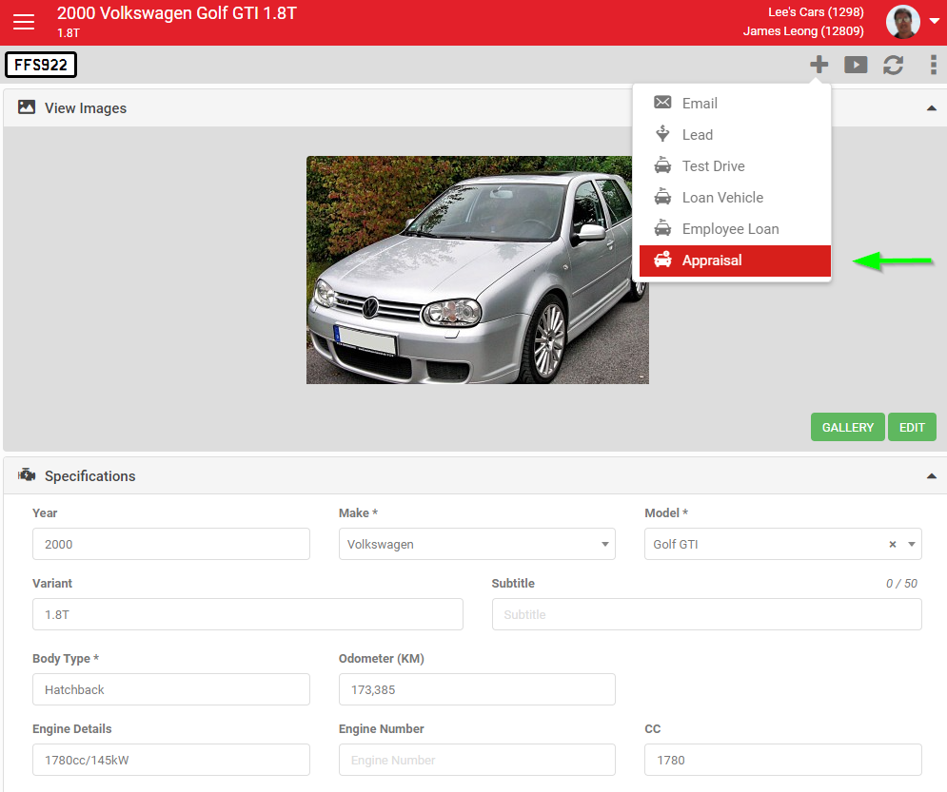
Task: Click the Engine Details field
Action: 171,760
